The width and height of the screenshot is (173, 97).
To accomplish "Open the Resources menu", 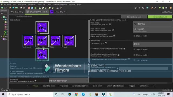I will pyautogui.click(x=32, y=5).
